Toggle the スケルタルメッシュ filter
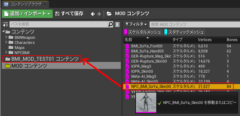Screen dimensions: 240x116 click(143, 32)
